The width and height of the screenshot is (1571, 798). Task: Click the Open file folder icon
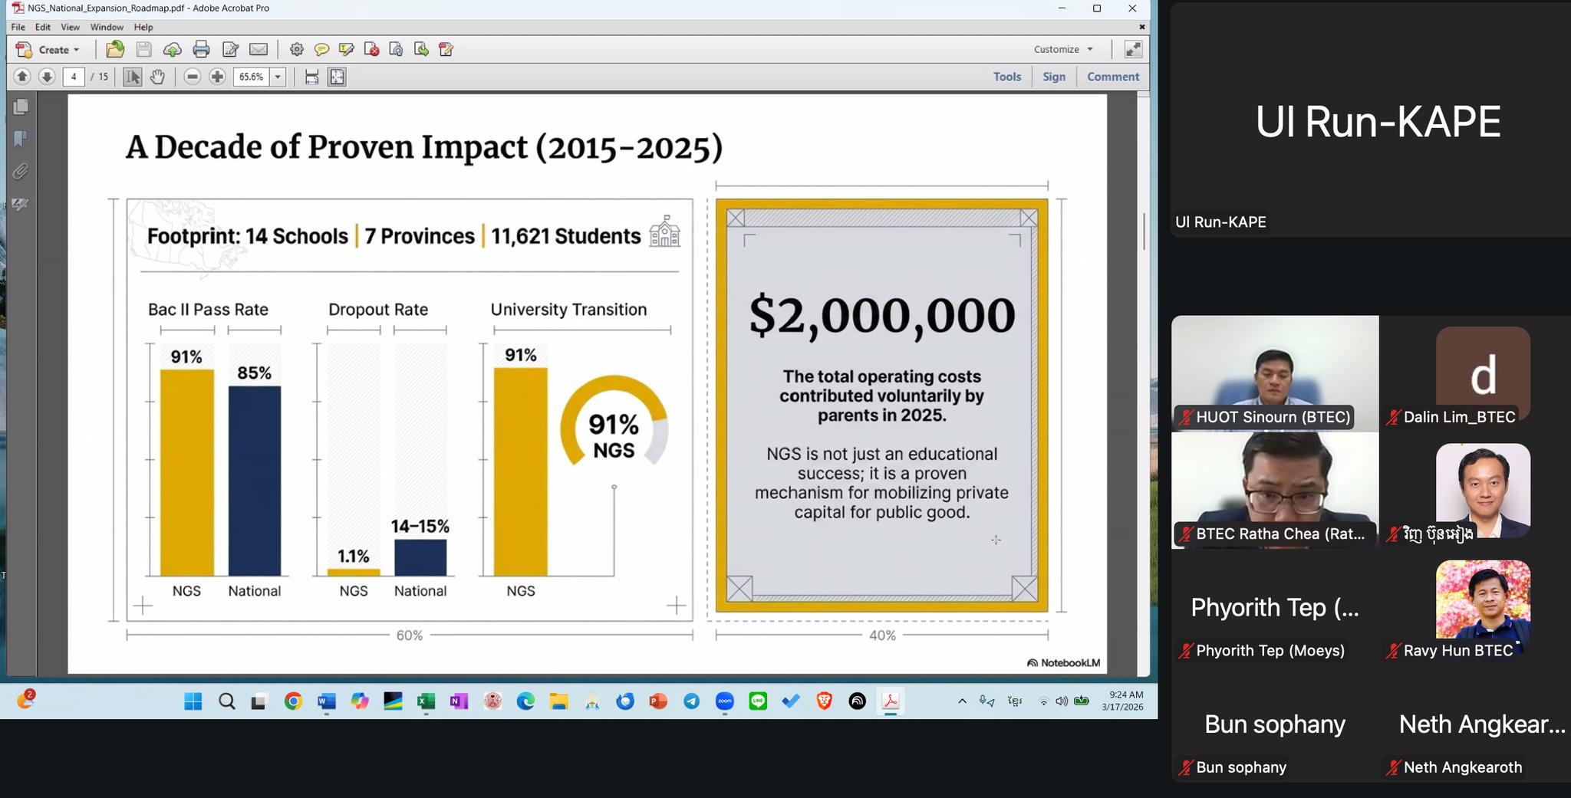click(115, 50)
